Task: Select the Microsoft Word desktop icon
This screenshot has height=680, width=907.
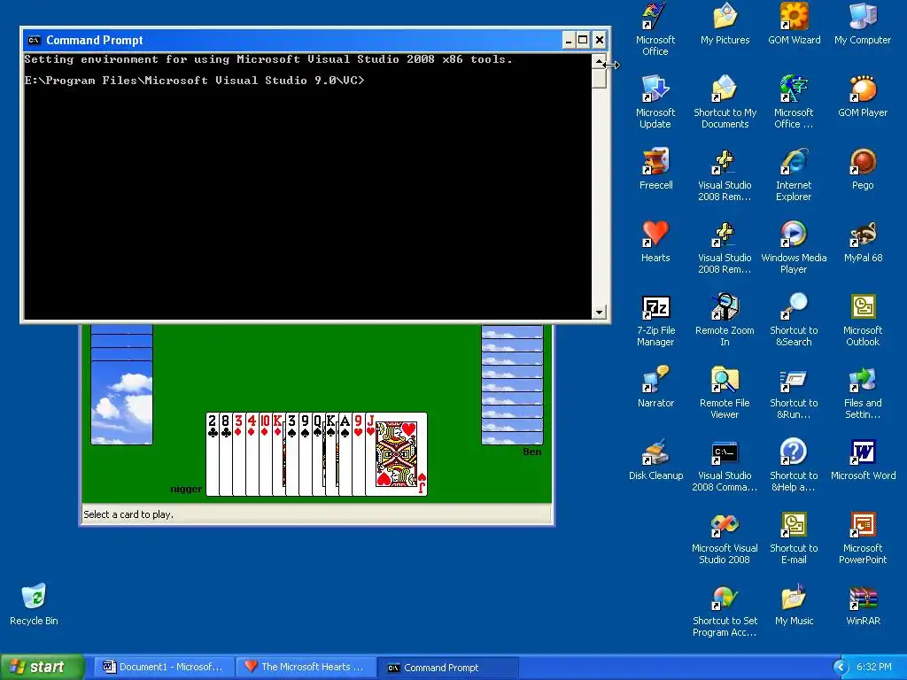Action: (863, 460)
